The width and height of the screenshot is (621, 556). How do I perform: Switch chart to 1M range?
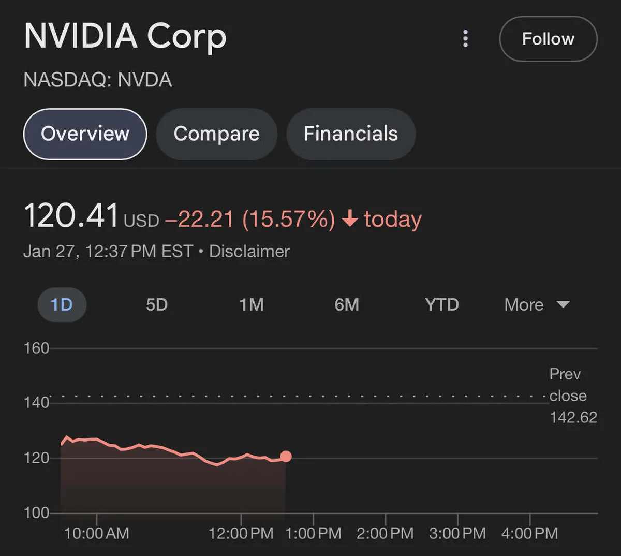point(252,304)
